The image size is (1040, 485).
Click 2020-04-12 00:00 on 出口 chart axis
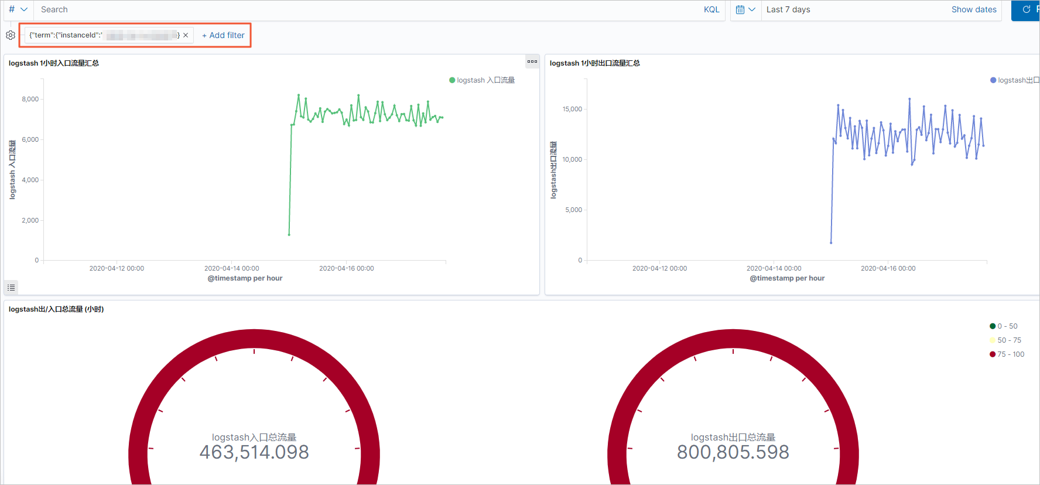click(659, 268)
